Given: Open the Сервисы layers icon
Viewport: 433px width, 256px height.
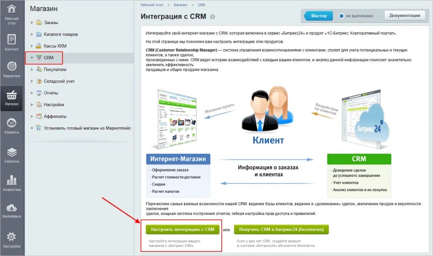Looking at the screenshot, I should click(x=11, y=152).
